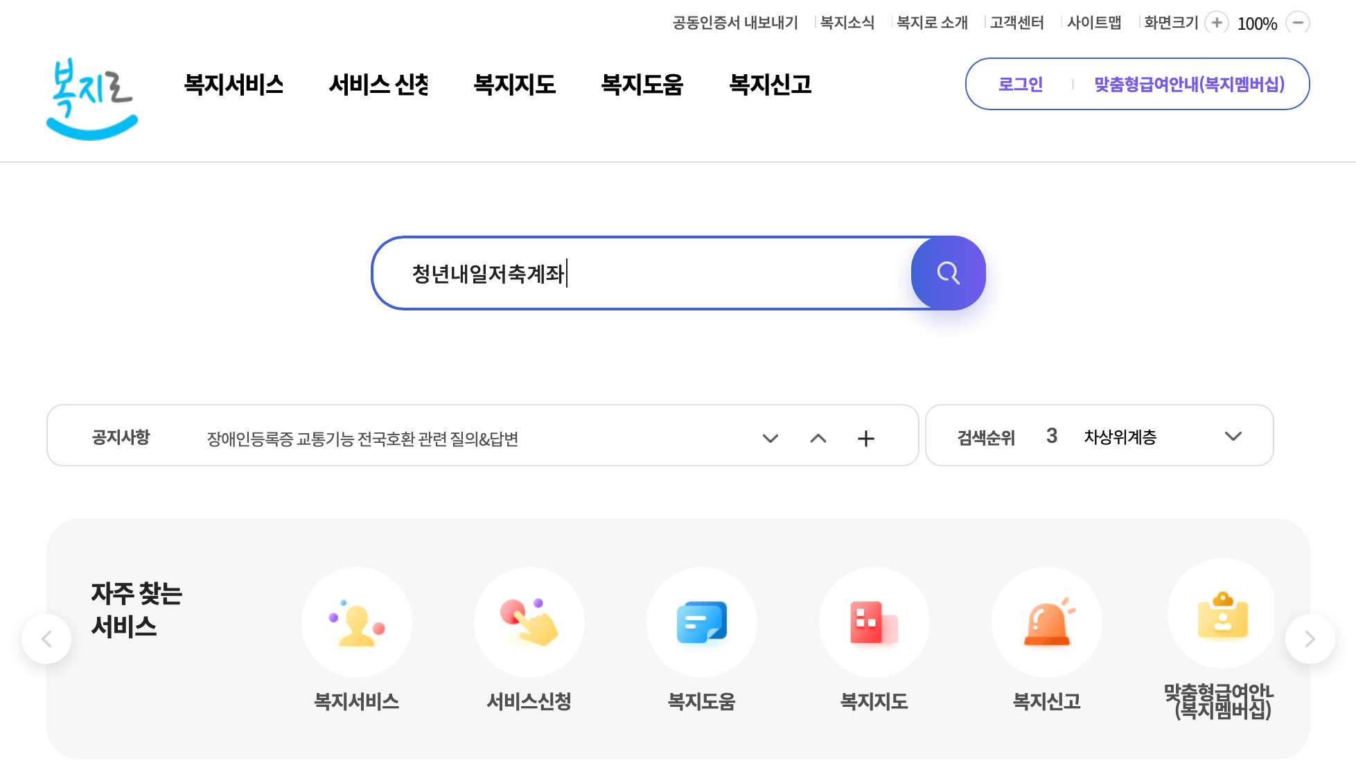Collapse the notice using the up chevron
Screen dimensions: 1356x763
point(818,439)
